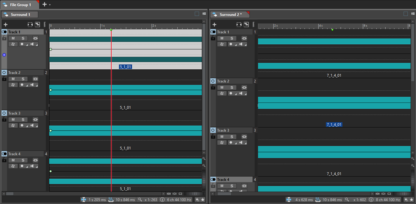Click the green playback marker on Surround 2 ruler
The height and width of the screenshot is (204, 416).
332,29
